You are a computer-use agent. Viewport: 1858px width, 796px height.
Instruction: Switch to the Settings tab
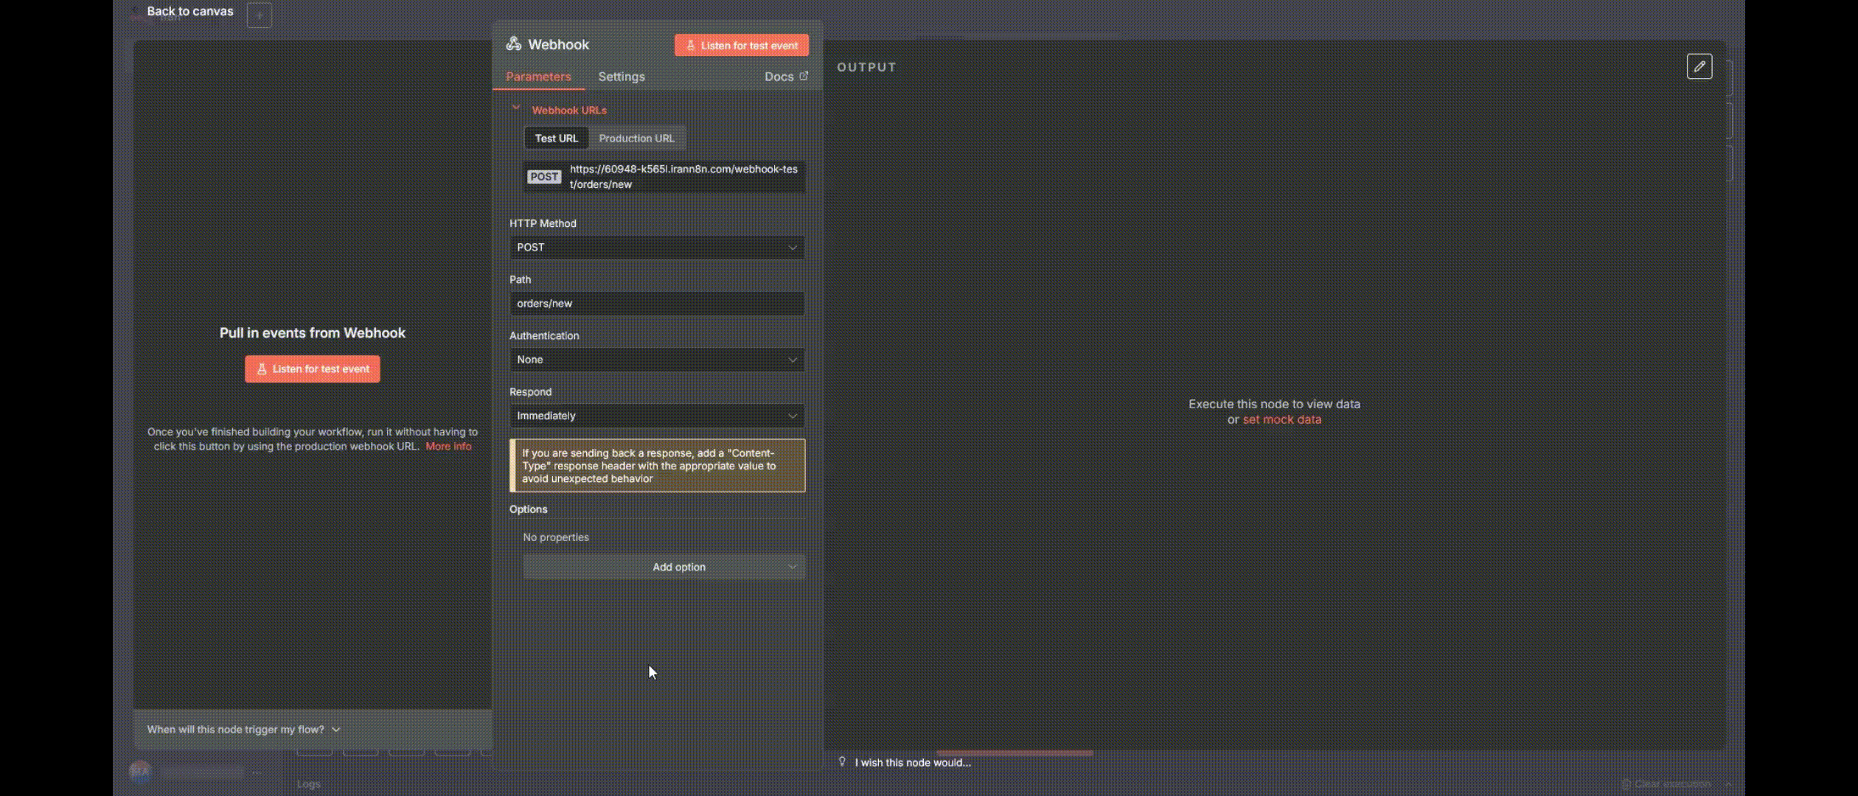point(621,77)
